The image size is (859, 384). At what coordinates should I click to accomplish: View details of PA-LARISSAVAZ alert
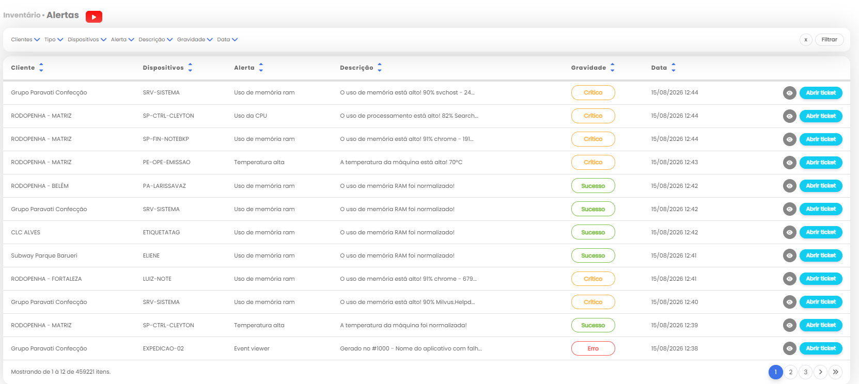tap(789, 186)
